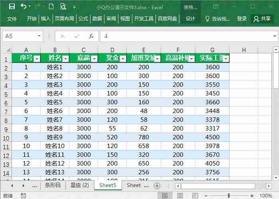
Task: Click the 共享 share button
Action: 262,19
